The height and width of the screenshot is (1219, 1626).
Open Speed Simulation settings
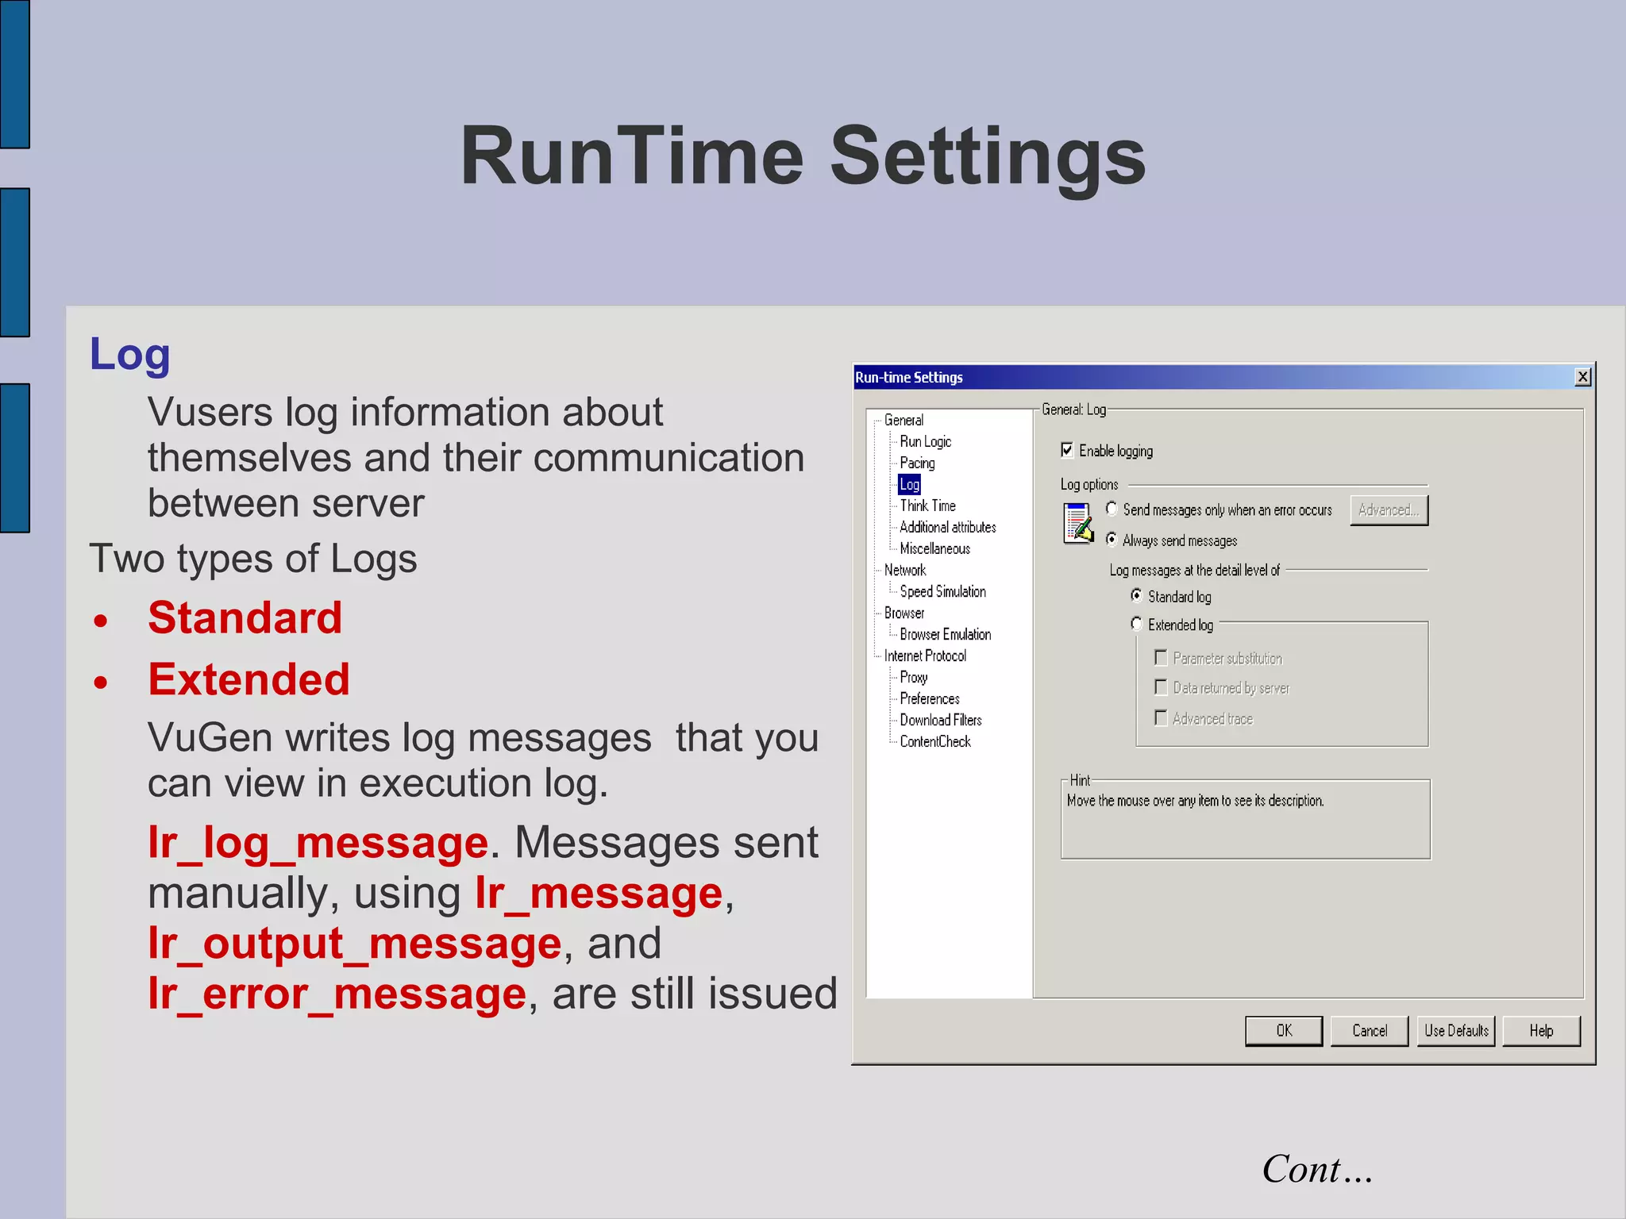tap(942, 591)
